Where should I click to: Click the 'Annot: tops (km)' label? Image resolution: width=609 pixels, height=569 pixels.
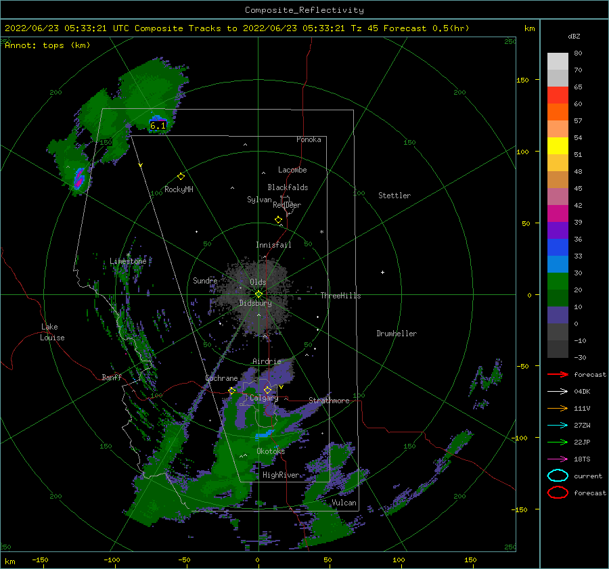pyautogui.click(x=47, y=45)
